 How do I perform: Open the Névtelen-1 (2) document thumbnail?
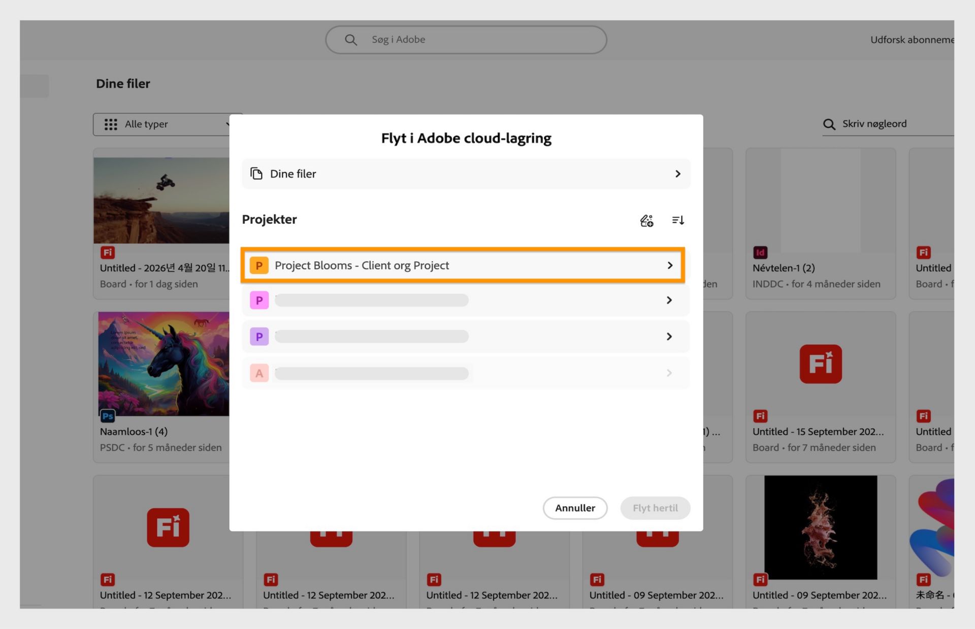tap(821, 200)
